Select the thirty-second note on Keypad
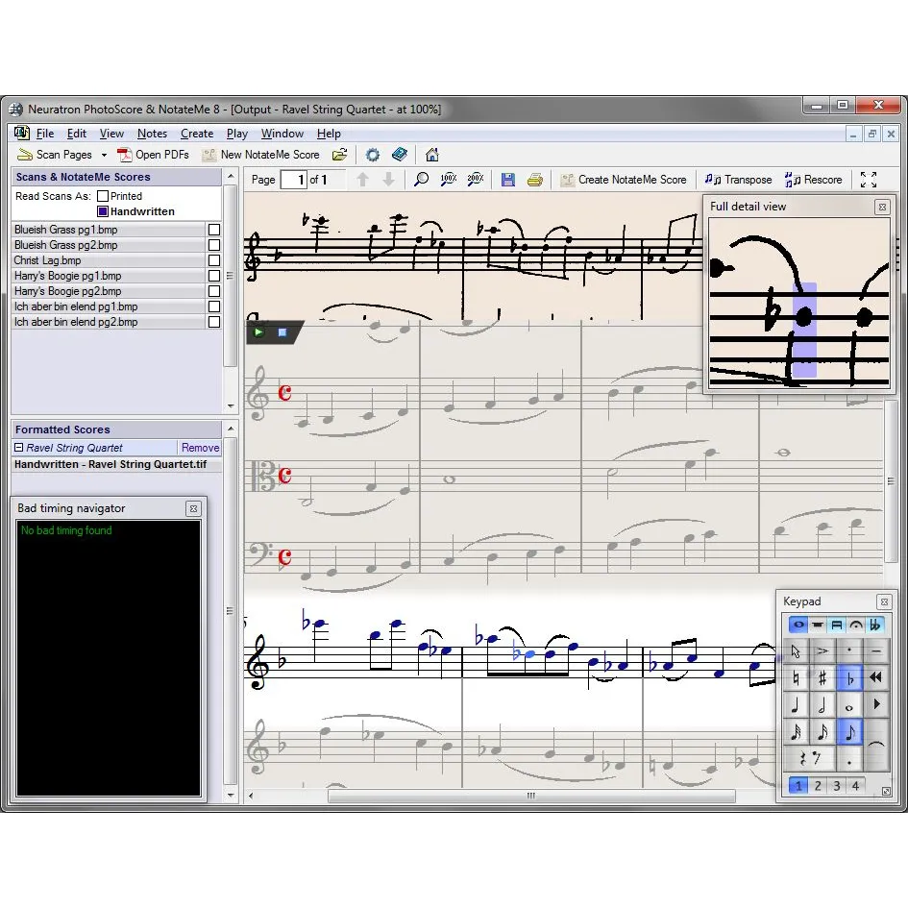908x908 pixels. point(796,732)
